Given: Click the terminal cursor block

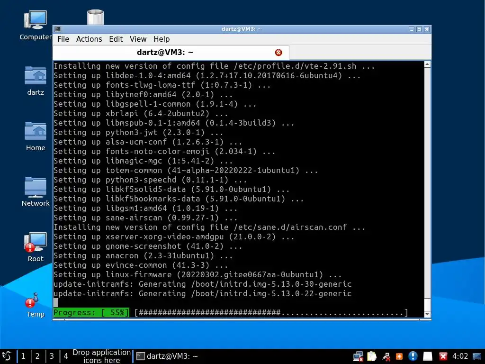Looking at the screenshot, I should click(x=56, y=303).
